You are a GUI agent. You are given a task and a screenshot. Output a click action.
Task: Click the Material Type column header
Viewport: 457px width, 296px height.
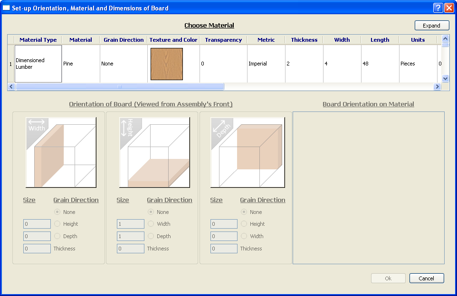tap(38, 40)
